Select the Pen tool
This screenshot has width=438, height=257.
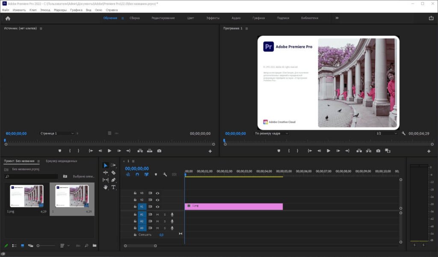coord(113,180)
